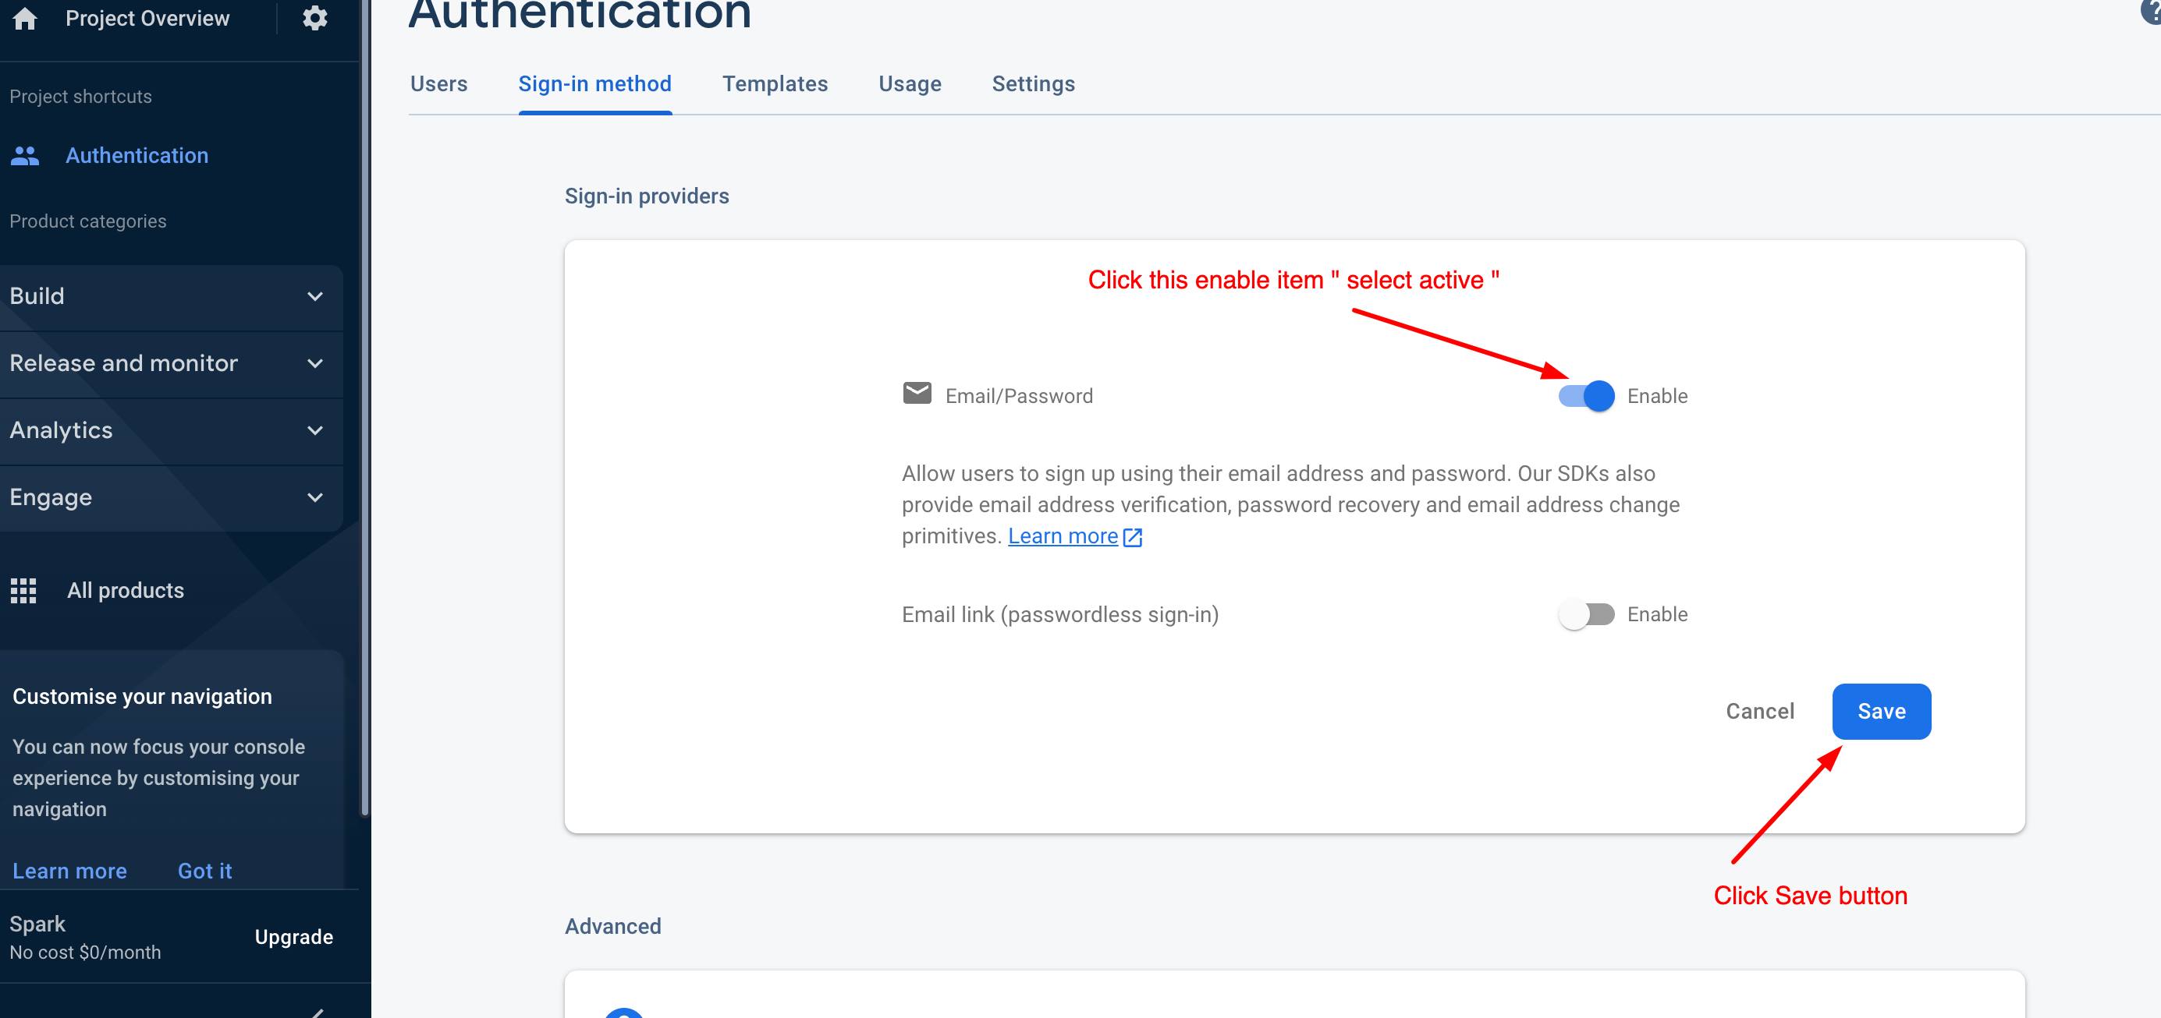Switch to the Users tab
The height and width of the screenshot is (1018, 2161).
point(438,83)
